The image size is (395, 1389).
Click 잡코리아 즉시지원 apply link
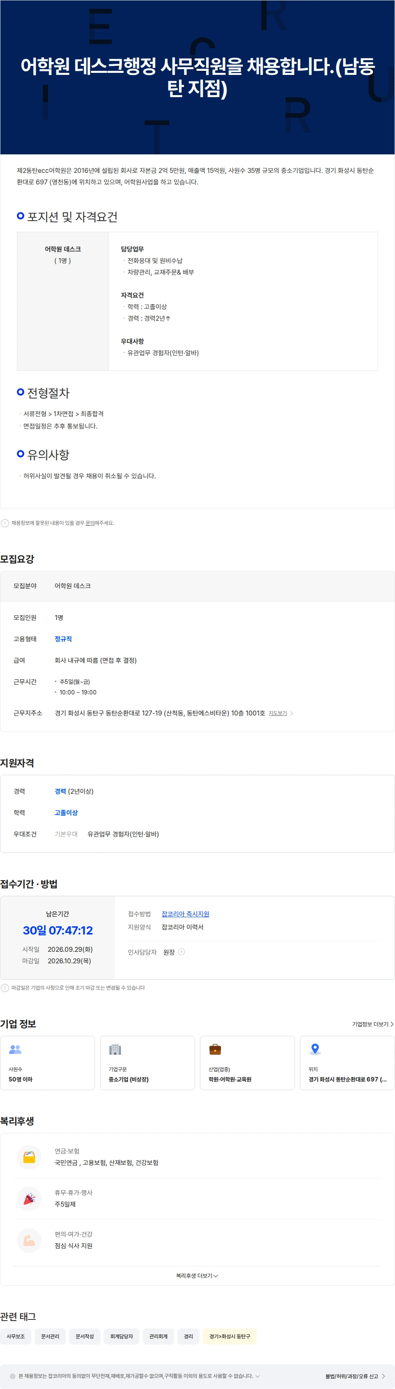tap(186, 914)
